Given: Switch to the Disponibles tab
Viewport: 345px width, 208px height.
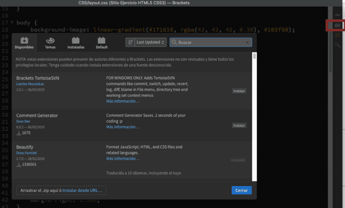Looking at the screenshot, I should (x=24, y=42).
